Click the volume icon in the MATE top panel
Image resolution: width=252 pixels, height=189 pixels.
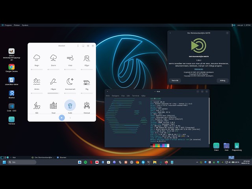(234, 25)
